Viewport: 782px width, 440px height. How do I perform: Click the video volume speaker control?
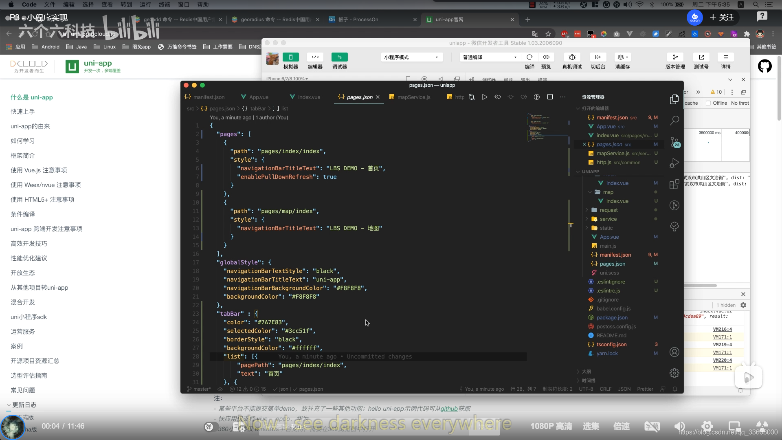[x=679, y=427]
